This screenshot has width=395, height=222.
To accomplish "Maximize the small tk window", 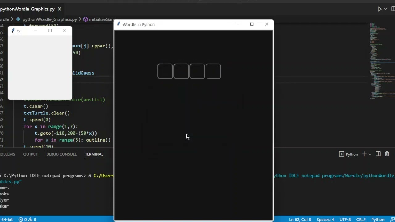I will click(x=50, y=31).
